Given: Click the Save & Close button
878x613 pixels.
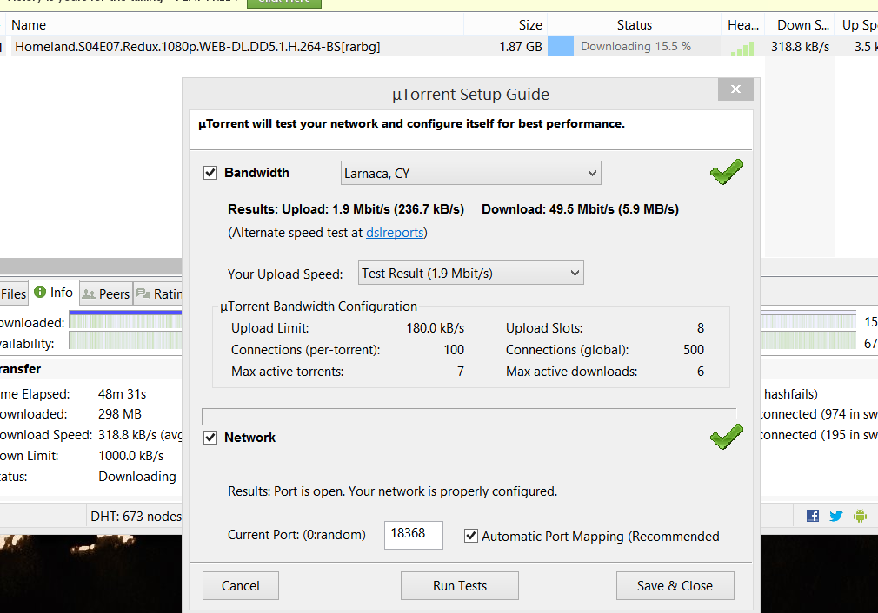Looking at the screenshot, I should coord(675,585).
